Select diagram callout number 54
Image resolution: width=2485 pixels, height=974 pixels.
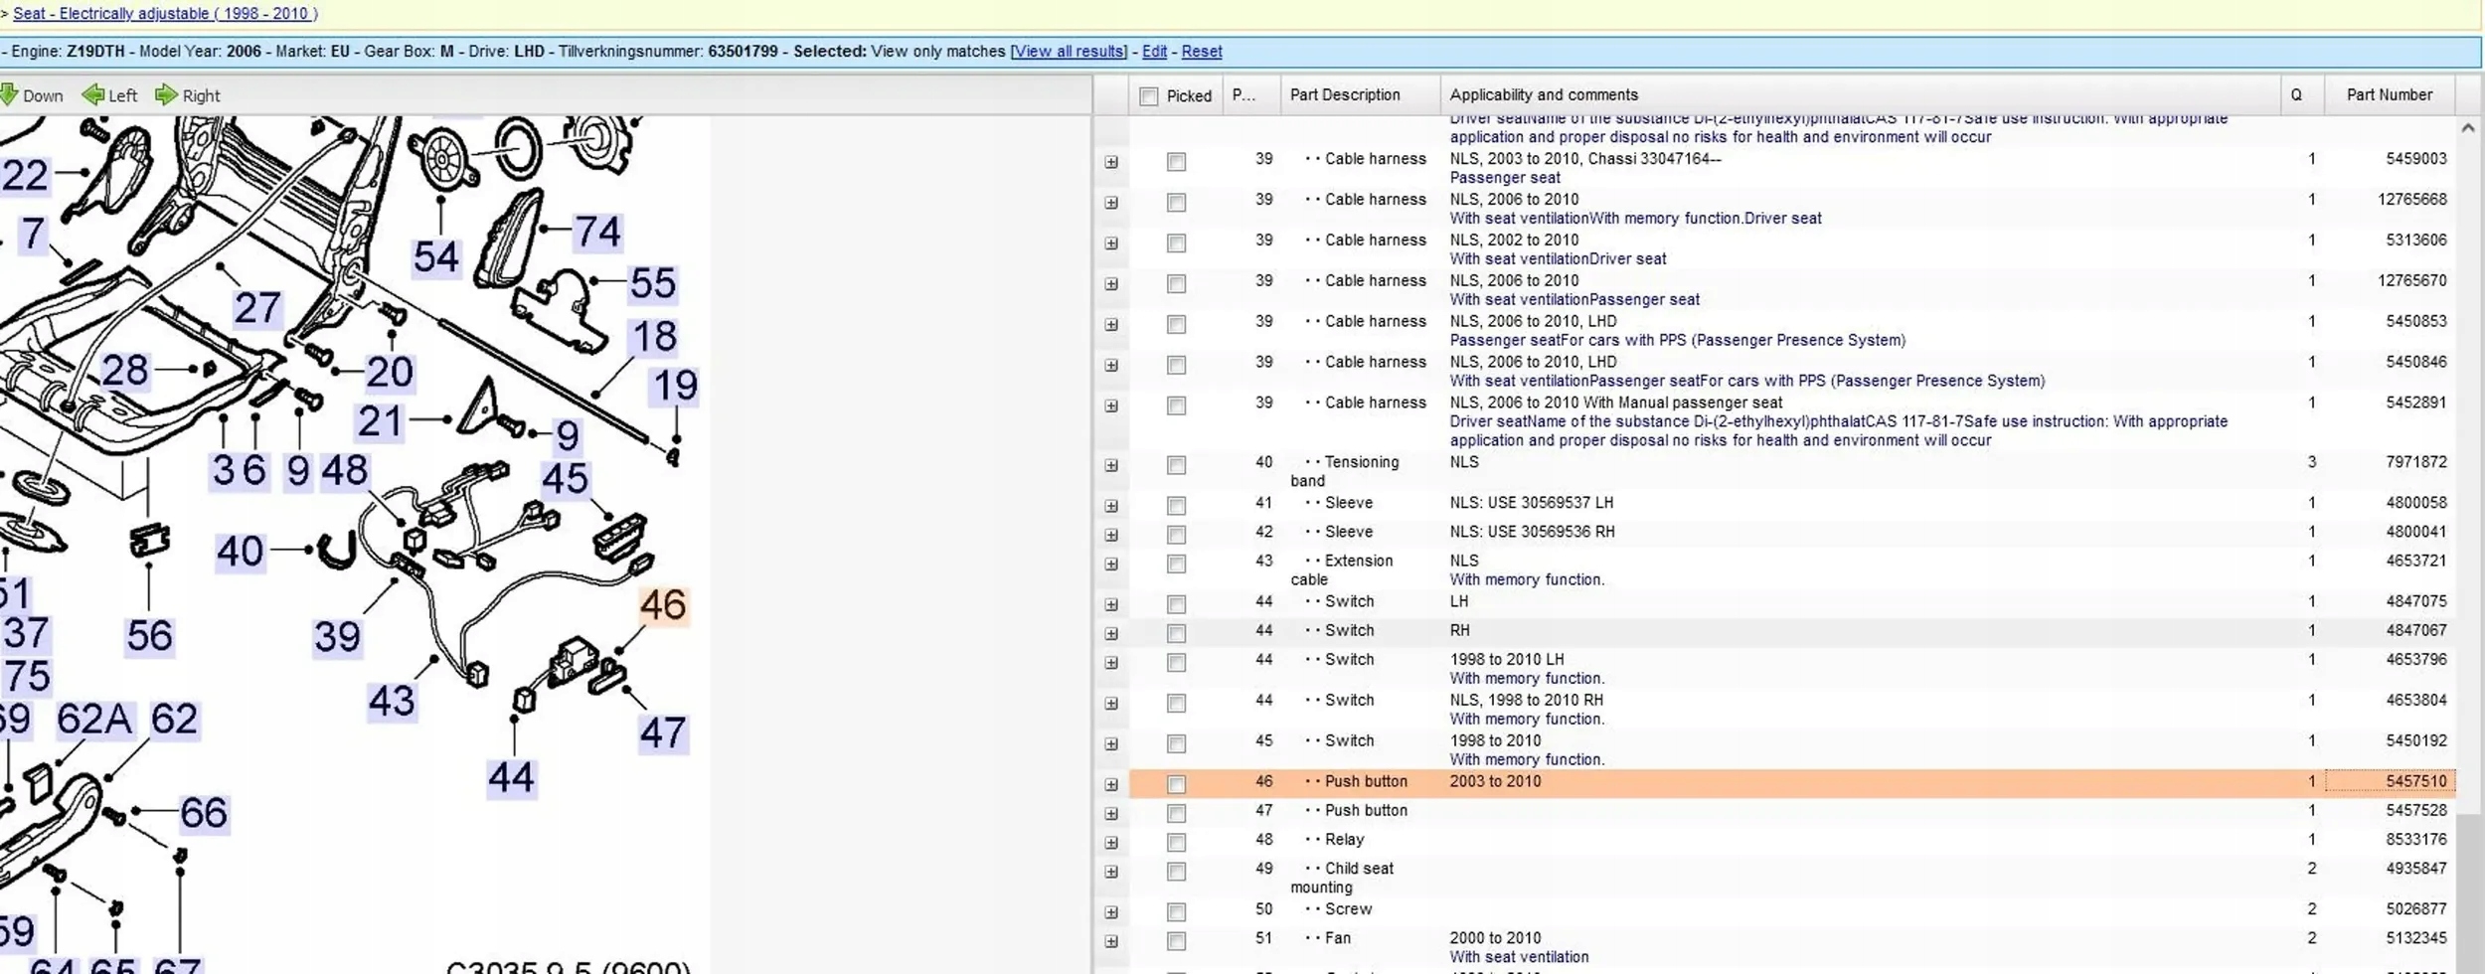(435, 257)
